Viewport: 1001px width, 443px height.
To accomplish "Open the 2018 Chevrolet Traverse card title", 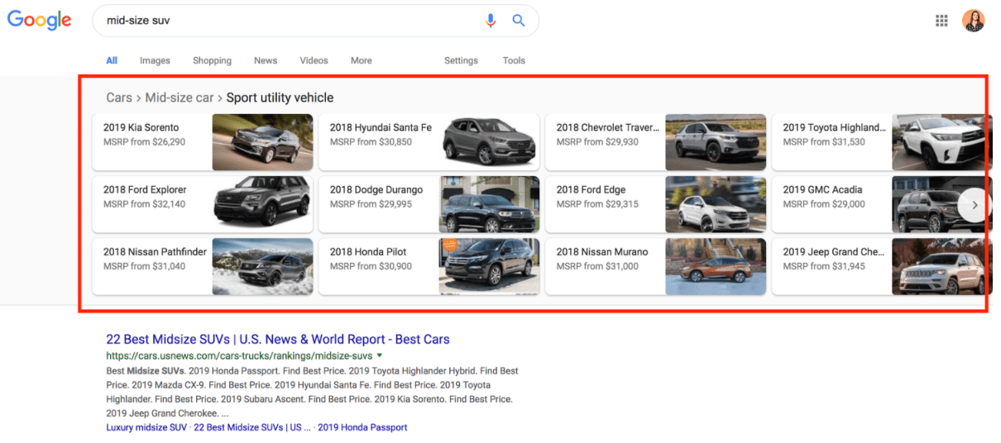I will tap(608, 127).
